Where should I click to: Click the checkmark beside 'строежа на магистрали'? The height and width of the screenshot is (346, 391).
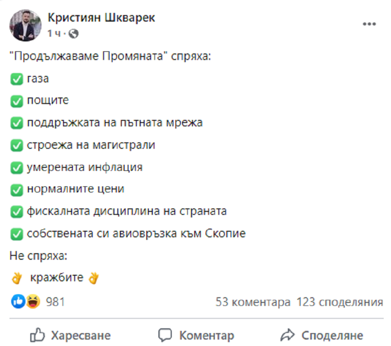coord(16,146)
